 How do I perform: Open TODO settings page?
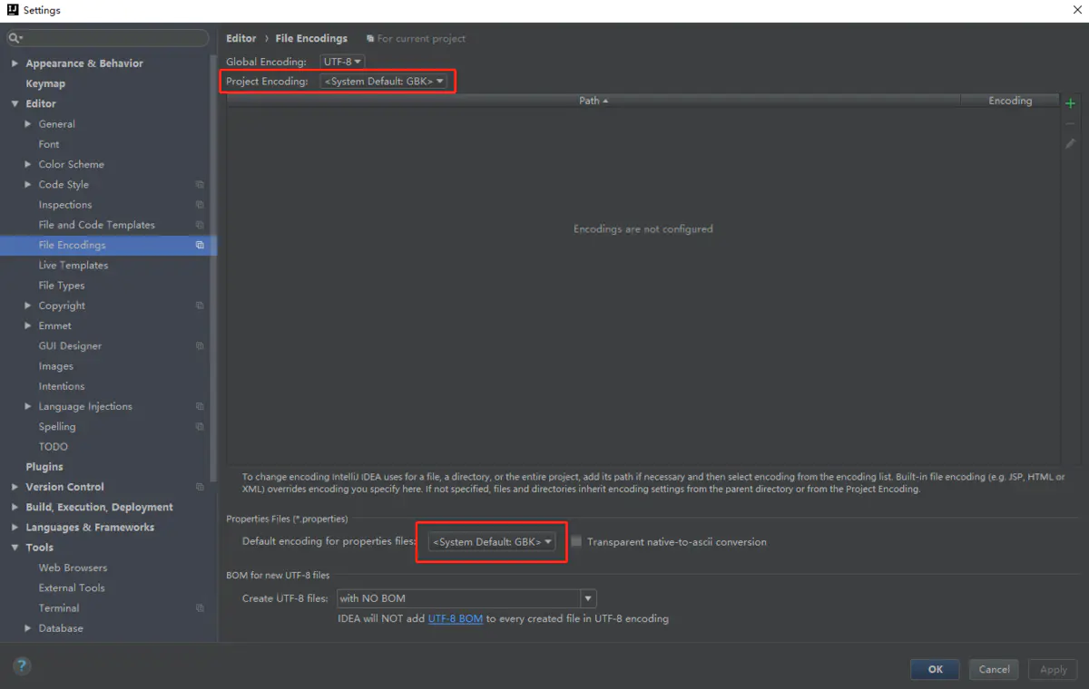(54, 447)
